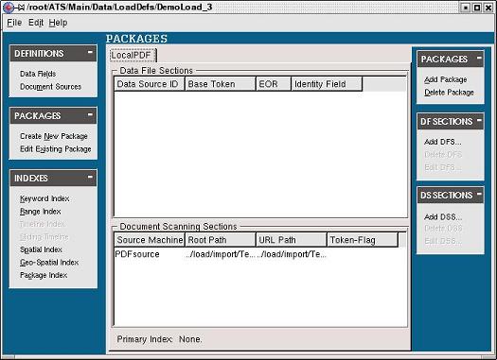Select the PDFsource row

tap(260, 254)
